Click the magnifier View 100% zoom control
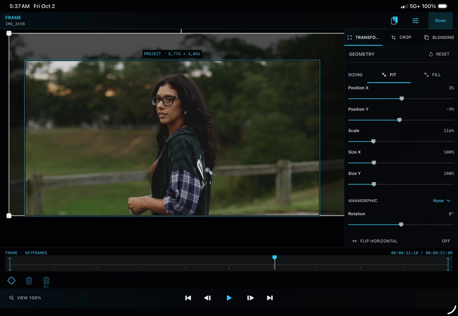 [25, 298]
